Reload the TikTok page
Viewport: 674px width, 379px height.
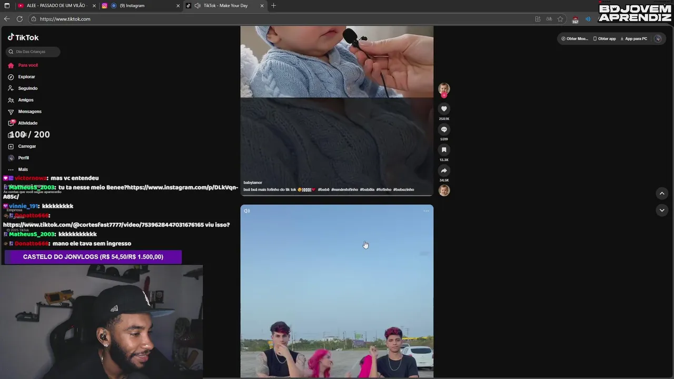pos(19,19)
